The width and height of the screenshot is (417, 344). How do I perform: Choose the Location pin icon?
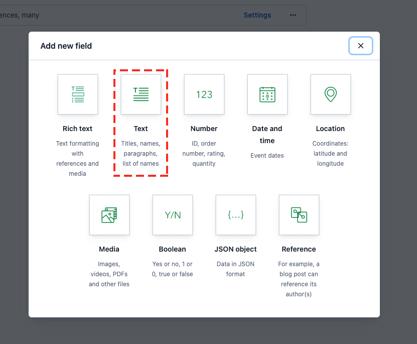click(x=331, y=94)
